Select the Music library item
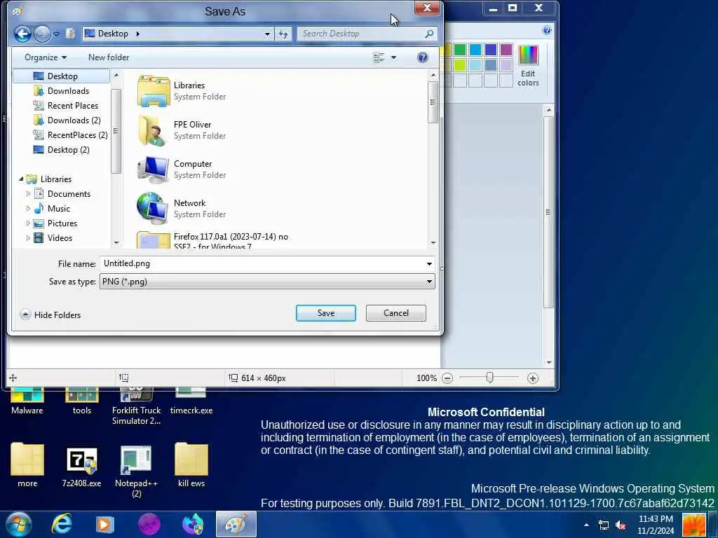 tap(52, 209)
